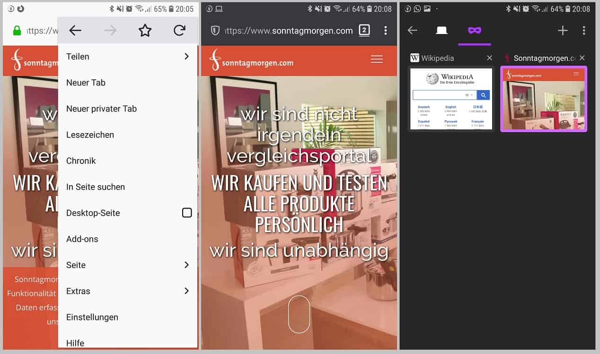Bookmark the page with the star icon

145,31
